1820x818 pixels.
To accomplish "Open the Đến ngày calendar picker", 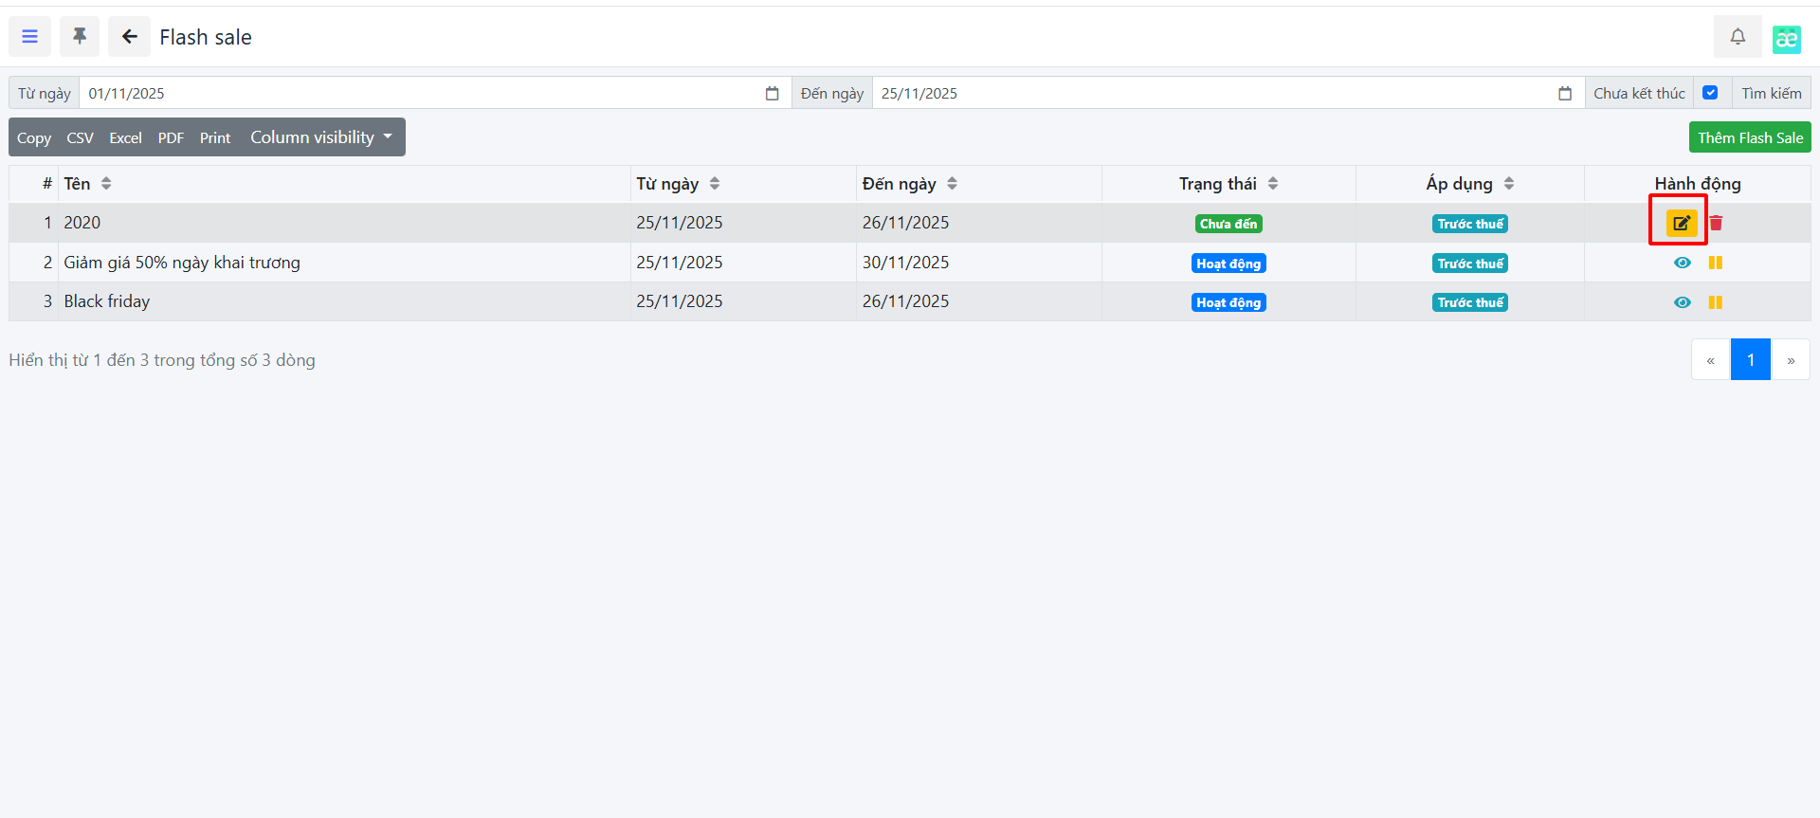I will point(1564,94).
